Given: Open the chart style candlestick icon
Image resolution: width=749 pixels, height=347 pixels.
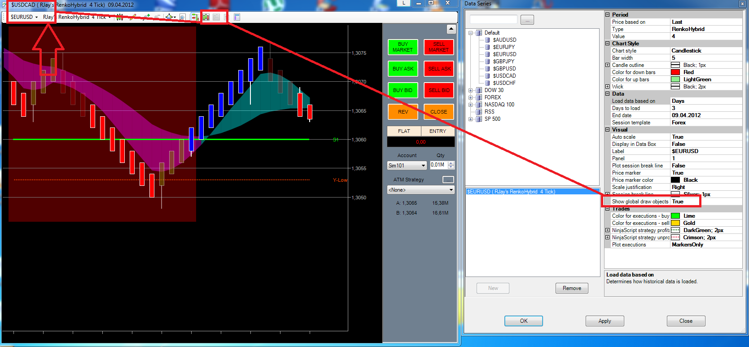Looking at the screenshot, I should pyautogui.click(x=119, y=17).
